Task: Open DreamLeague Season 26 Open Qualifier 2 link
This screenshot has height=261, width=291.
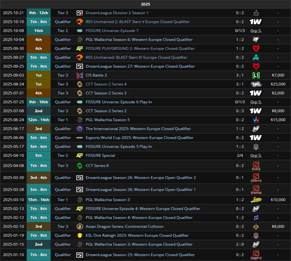Action: click(x=141, y=177)
